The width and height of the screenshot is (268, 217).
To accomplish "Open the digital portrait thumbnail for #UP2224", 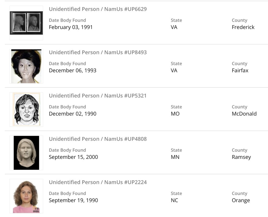I will click(26, 196).
